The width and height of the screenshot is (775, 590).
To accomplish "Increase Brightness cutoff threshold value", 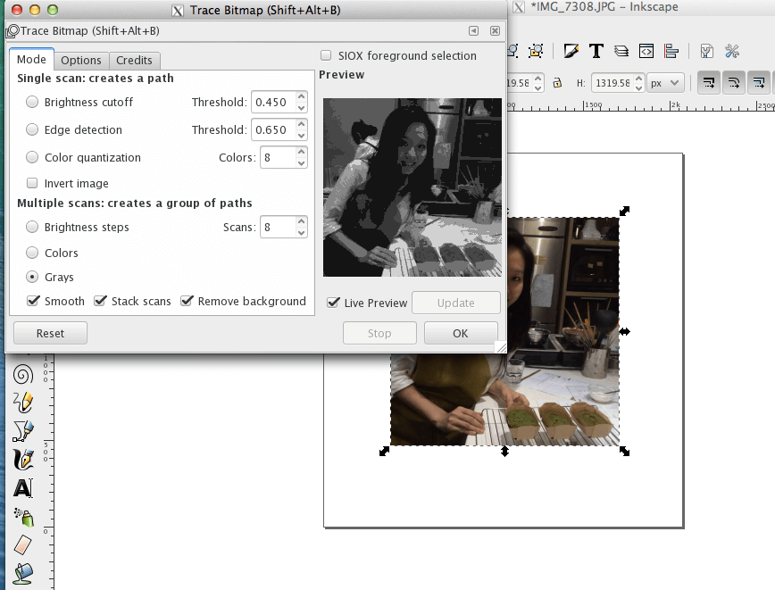I will tap(301, 97).
